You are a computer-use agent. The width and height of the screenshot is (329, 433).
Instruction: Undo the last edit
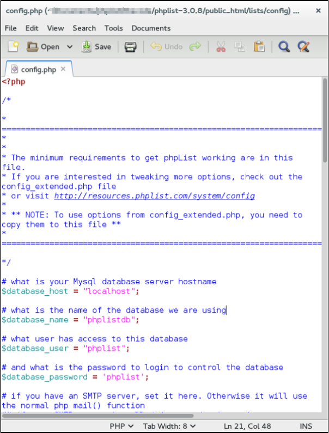[x=167, y=47]
